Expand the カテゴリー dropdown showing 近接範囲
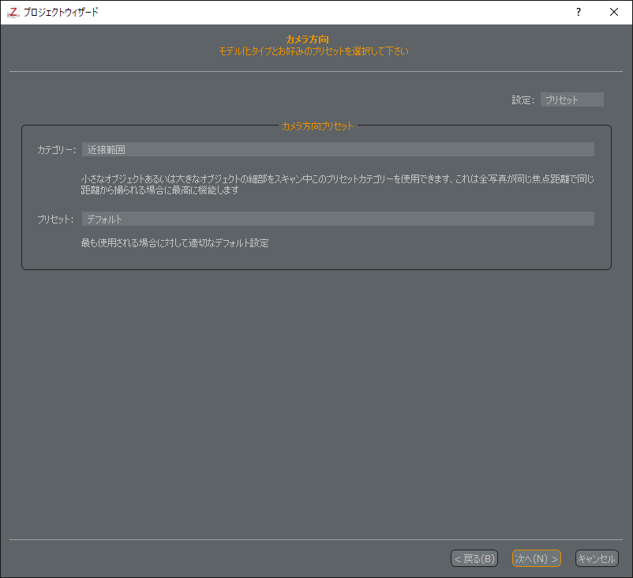 point(338,149)
